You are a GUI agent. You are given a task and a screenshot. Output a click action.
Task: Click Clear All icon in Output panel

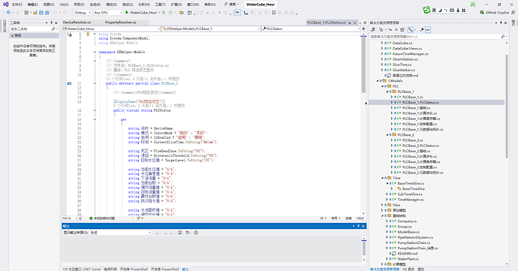pos(179,233)
